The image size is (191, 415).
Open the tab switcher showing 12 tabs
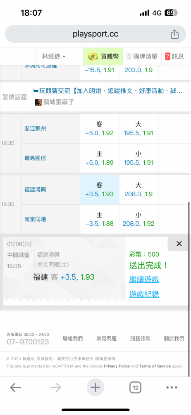135,388
